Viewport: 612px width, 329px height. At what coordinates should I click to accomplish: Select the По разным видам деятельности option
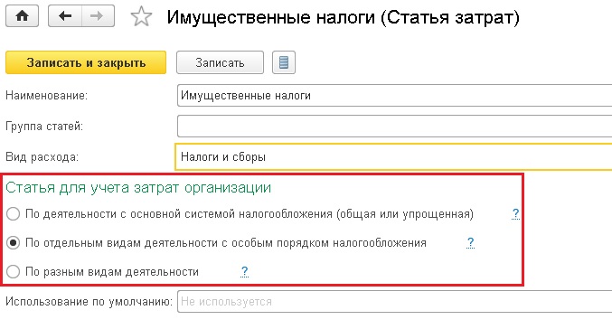coord(13,272)
